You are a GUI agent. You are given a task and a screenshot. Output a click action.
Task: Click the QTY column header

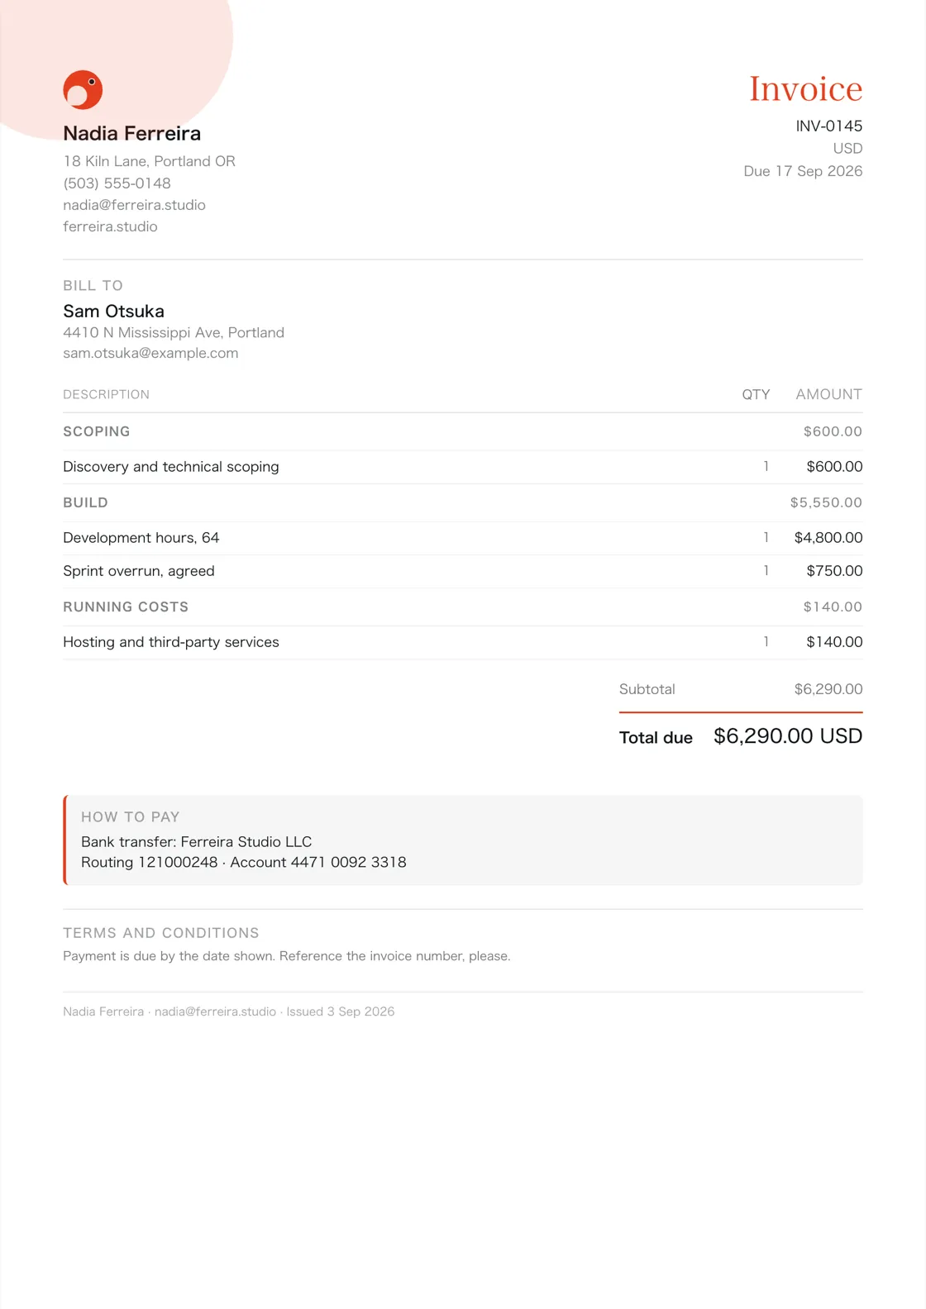point(756,394)
